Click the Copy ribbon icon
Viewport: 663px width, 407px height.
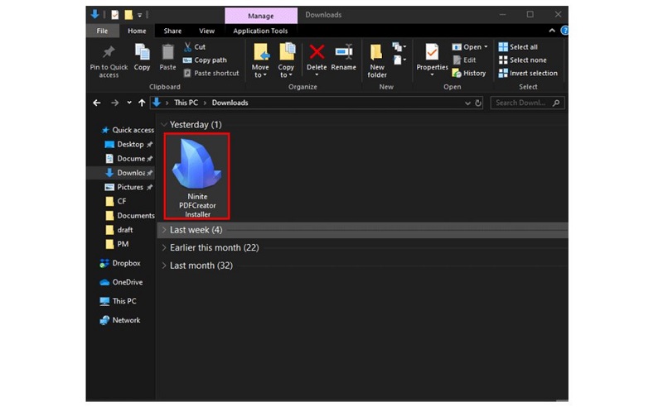coord(142,52)
